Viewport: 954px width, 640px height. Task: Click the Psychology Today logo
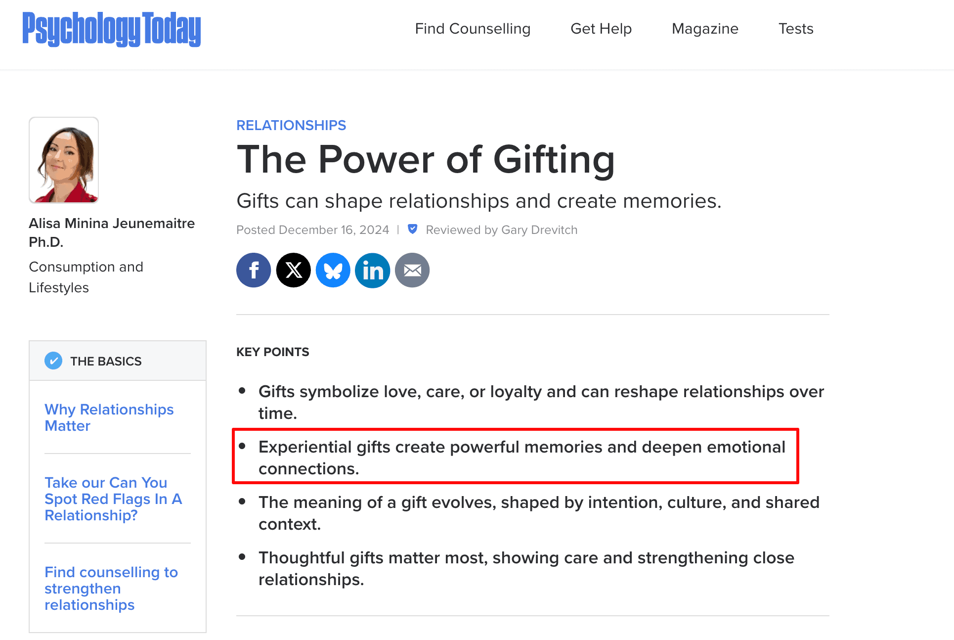tap(112, 29)
